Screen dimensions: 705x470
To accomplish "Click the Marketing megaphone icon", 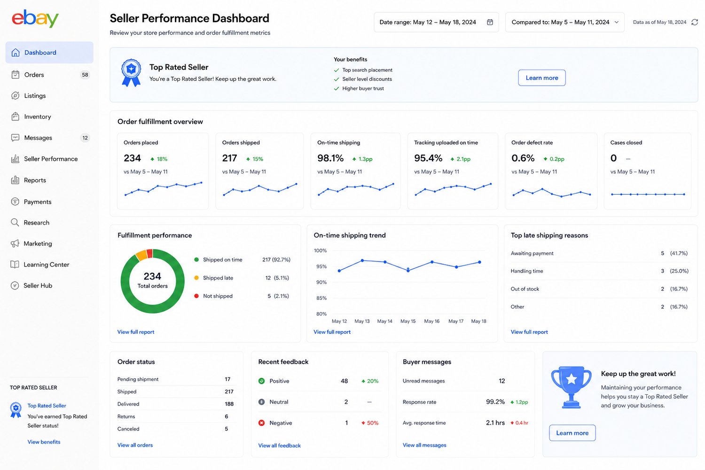I will tap(15, 243).
